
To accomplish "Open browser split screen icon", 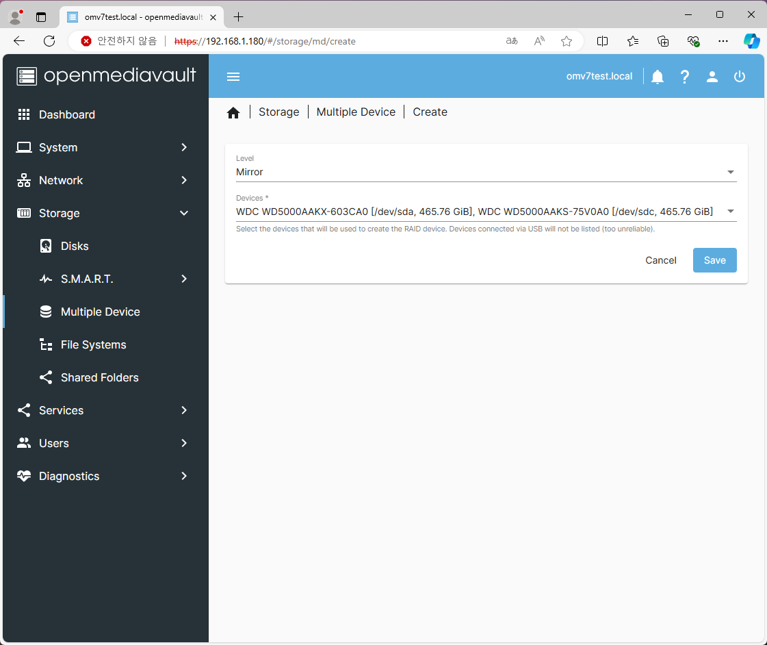I will pos(603,41).
